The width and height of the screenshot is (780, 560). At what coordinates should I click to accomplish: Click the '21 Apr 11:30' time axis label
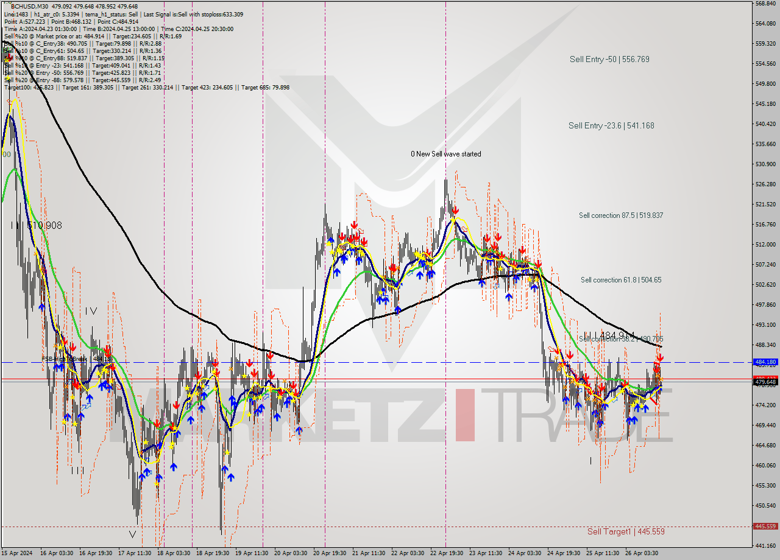point(369,553)
